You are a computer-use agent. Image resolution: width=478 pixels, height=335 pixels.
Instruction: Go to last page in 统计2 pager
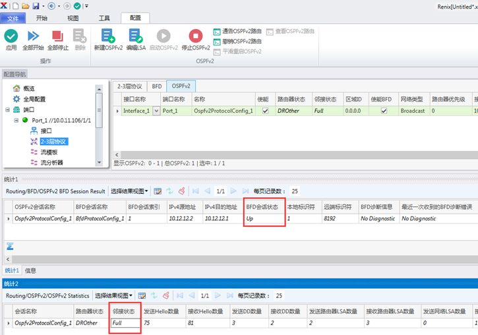[x=230, y=295]
